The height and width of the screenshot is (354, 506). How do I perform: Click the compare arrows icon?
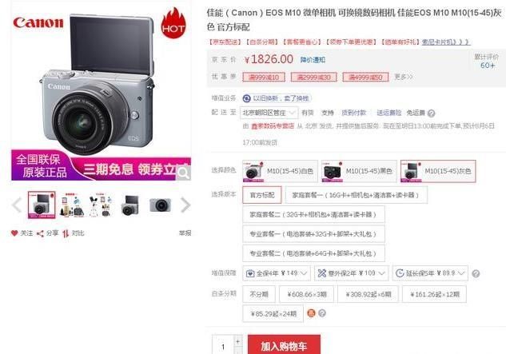66,233
